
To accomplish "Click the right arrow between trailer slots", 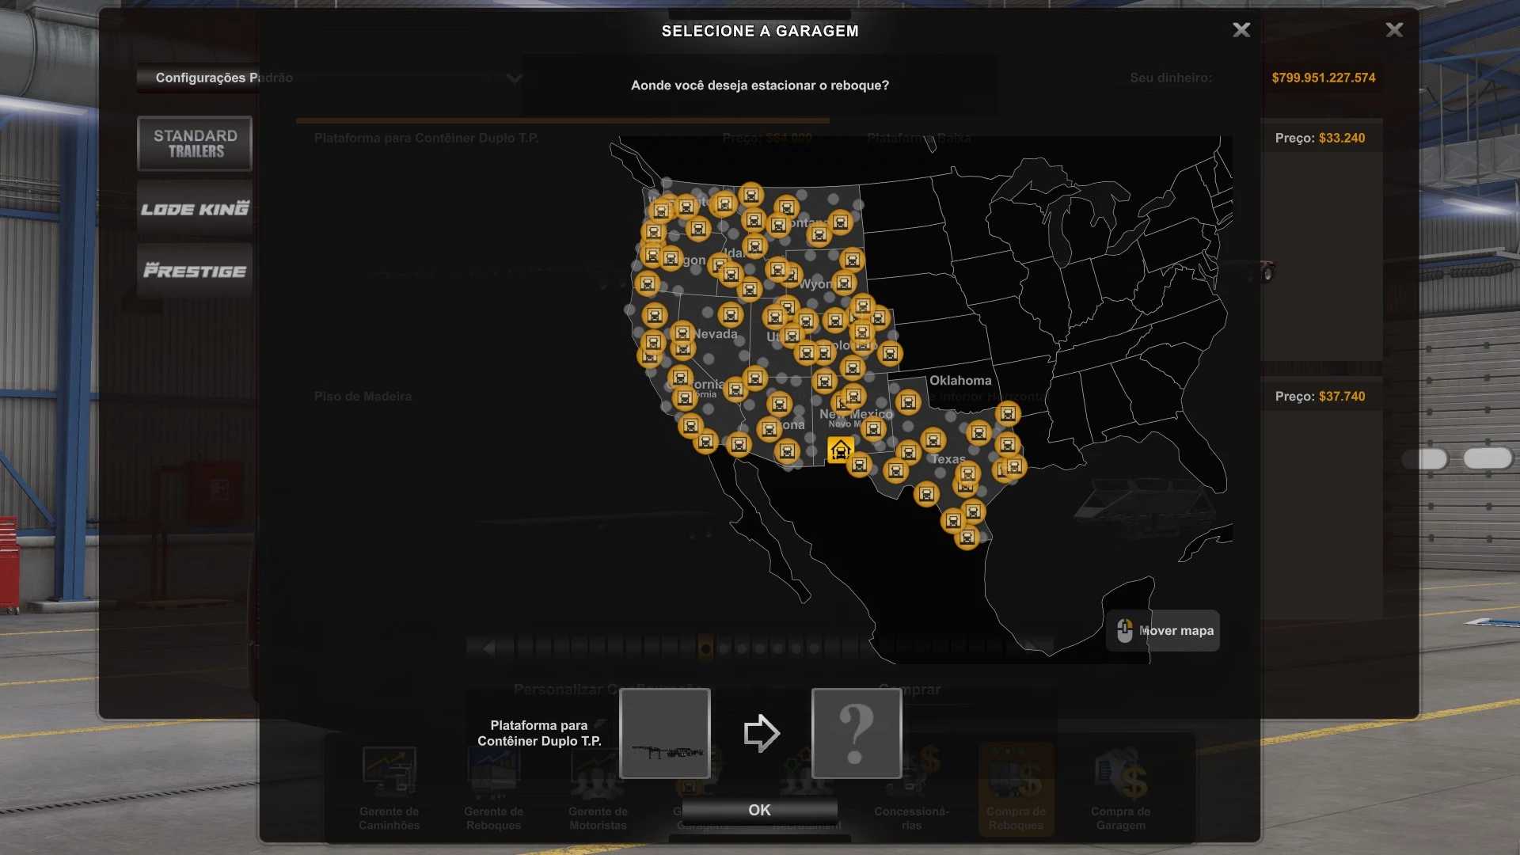I will click(761, 733).
